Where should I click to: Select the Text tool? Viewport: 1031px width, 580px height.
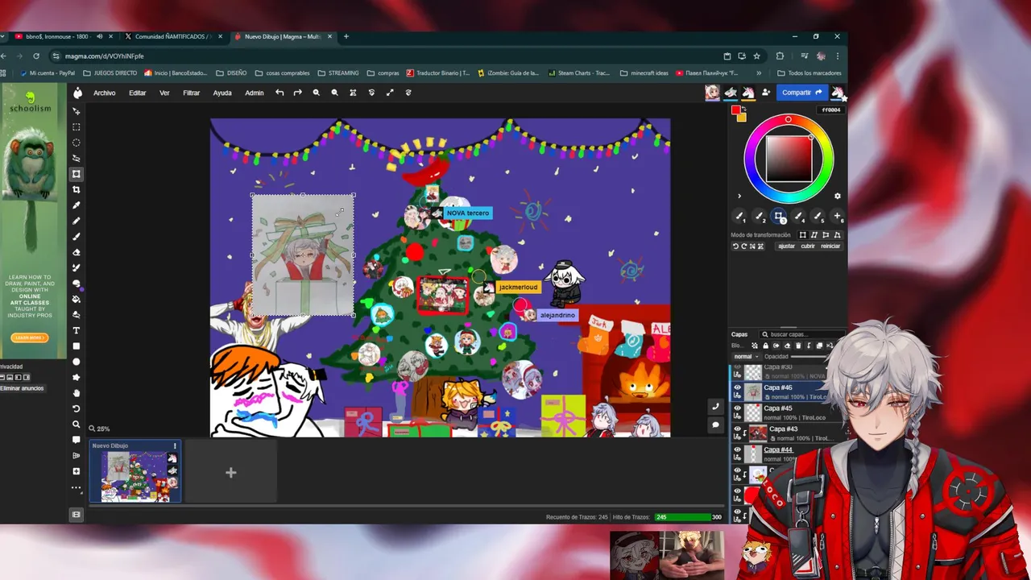tap(77, 330)
